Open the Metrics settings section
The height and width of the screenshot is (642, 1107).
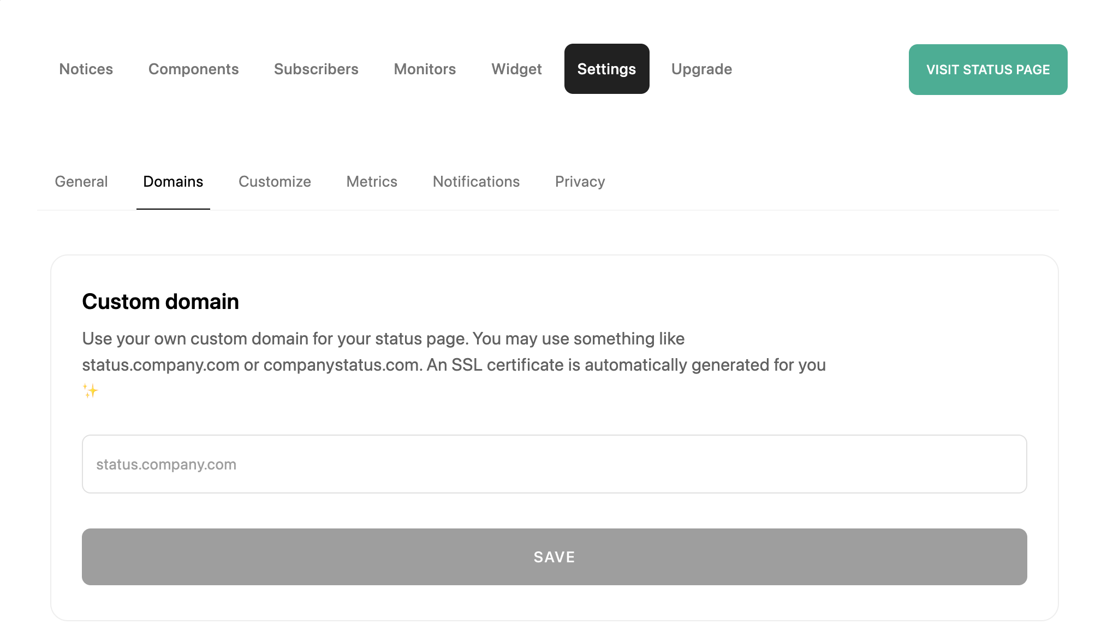click(372, 181)
